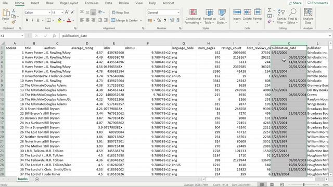The image size is (333, 187).
Task: Toggle Wrap Text
Action: pos(120,12)
